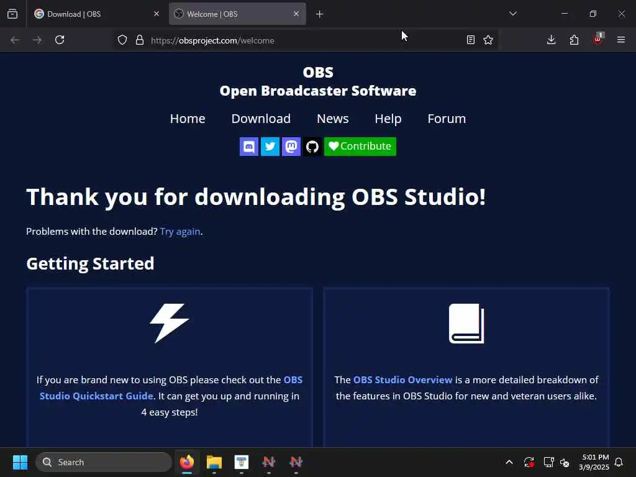Open the Twitter social icon
The width and height of the screenshot is (636, 477).
pyautogui.click(x=270, y=147)
